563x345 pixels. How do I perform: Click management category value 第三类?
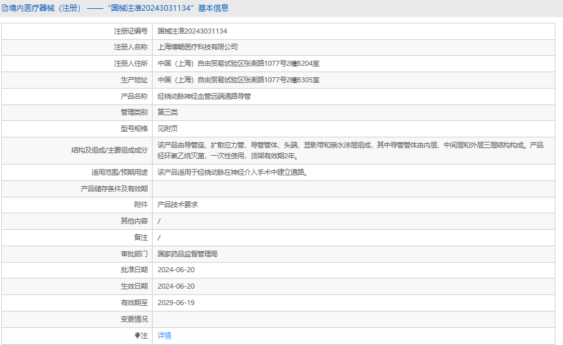168,112
